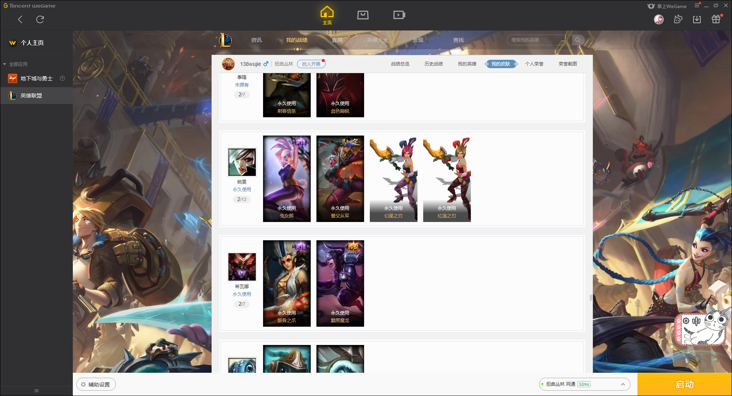Switch to 我的英雄 sub-tab
Screen dimensions: 732x396
467,64
